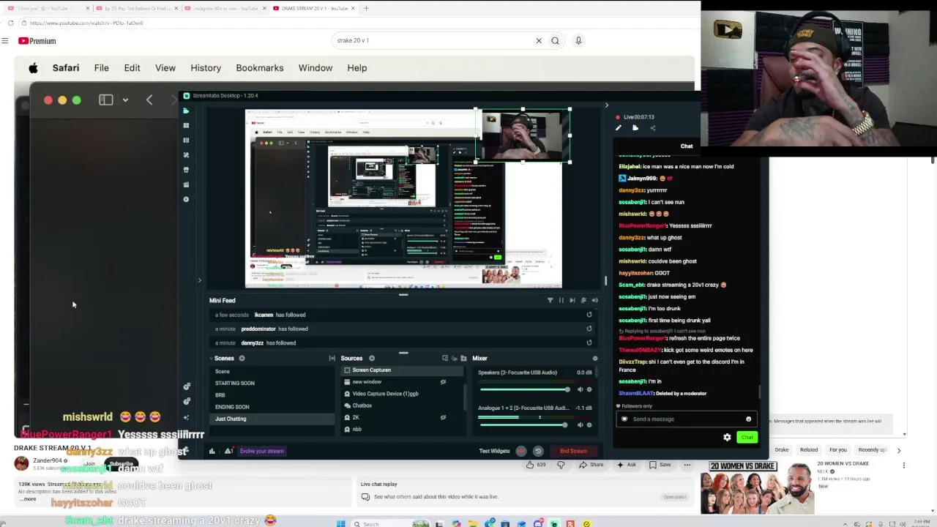The height and width of the screenshot is (527, 937).
Task: Select the Screen Capturen source
Action: point(403,370)
